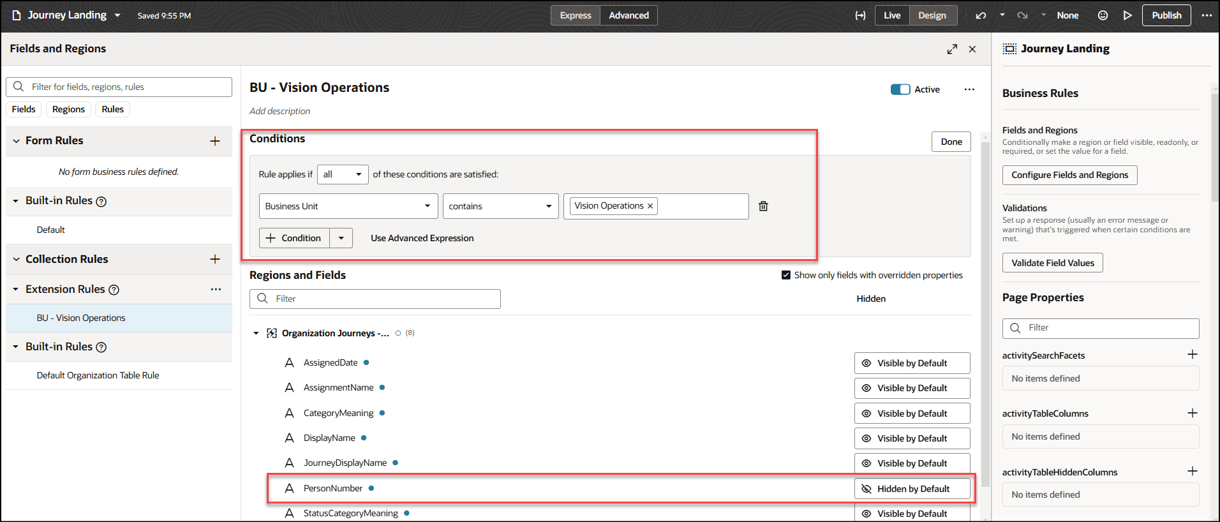Image resolution: width=1220 pixels, height=522 pixels.
Task: Switch to Live view
Action: tap(892, 15)
